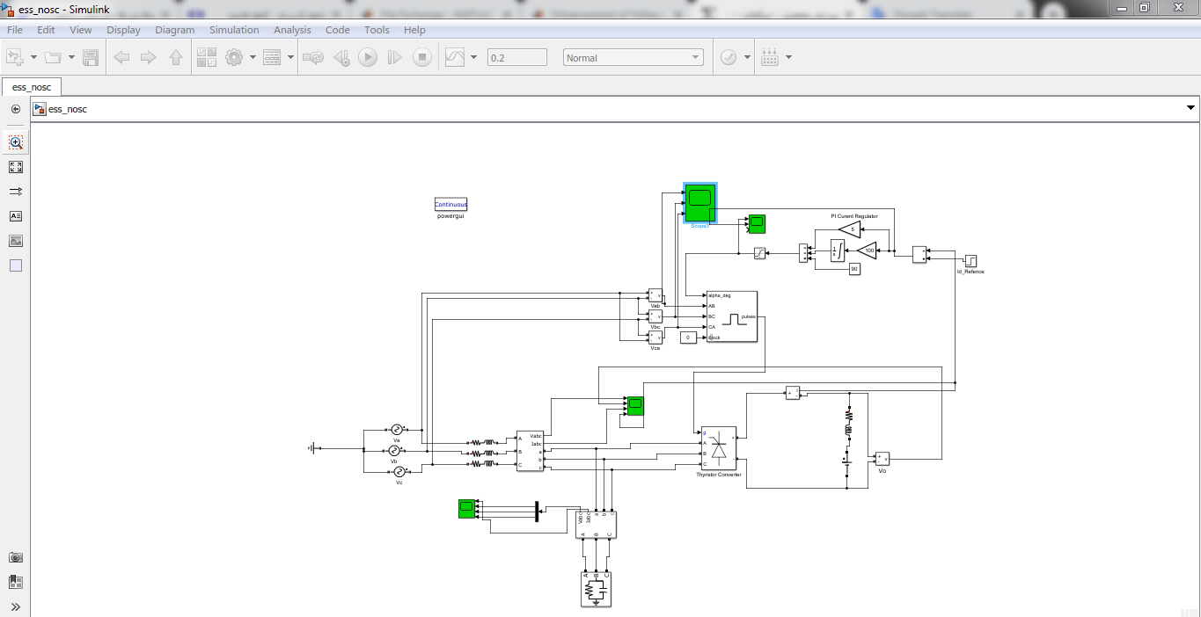
Task: Select the powergui Continuous block
Action: 450,204
